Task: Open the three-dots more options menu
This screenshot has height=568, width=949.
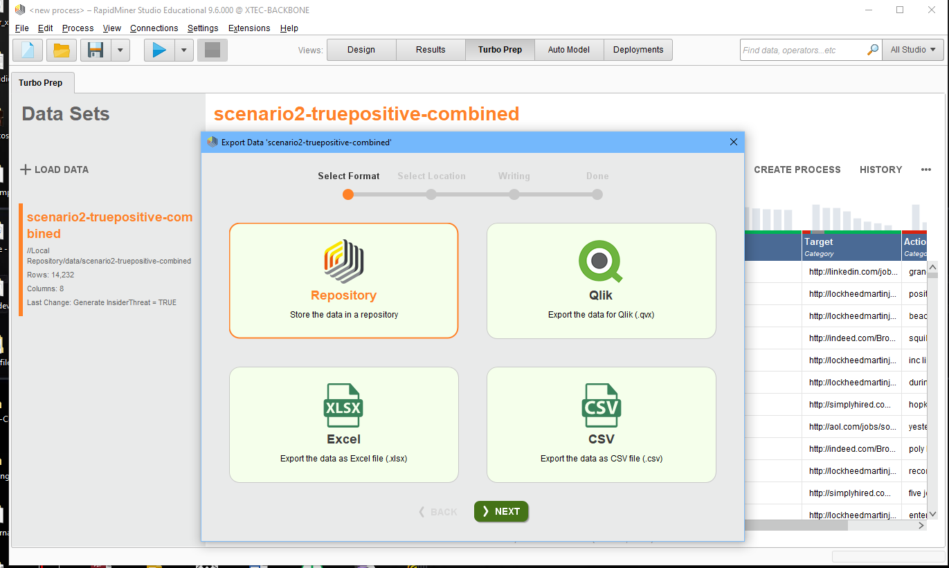Action: coord(926,170)
